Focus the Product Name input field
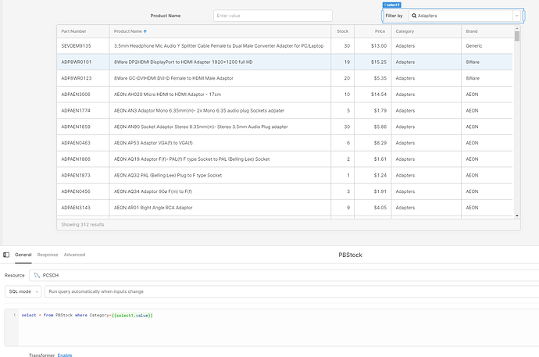Image resolution: width=539 pixels, height=357 pixels. tap(273, 16)
